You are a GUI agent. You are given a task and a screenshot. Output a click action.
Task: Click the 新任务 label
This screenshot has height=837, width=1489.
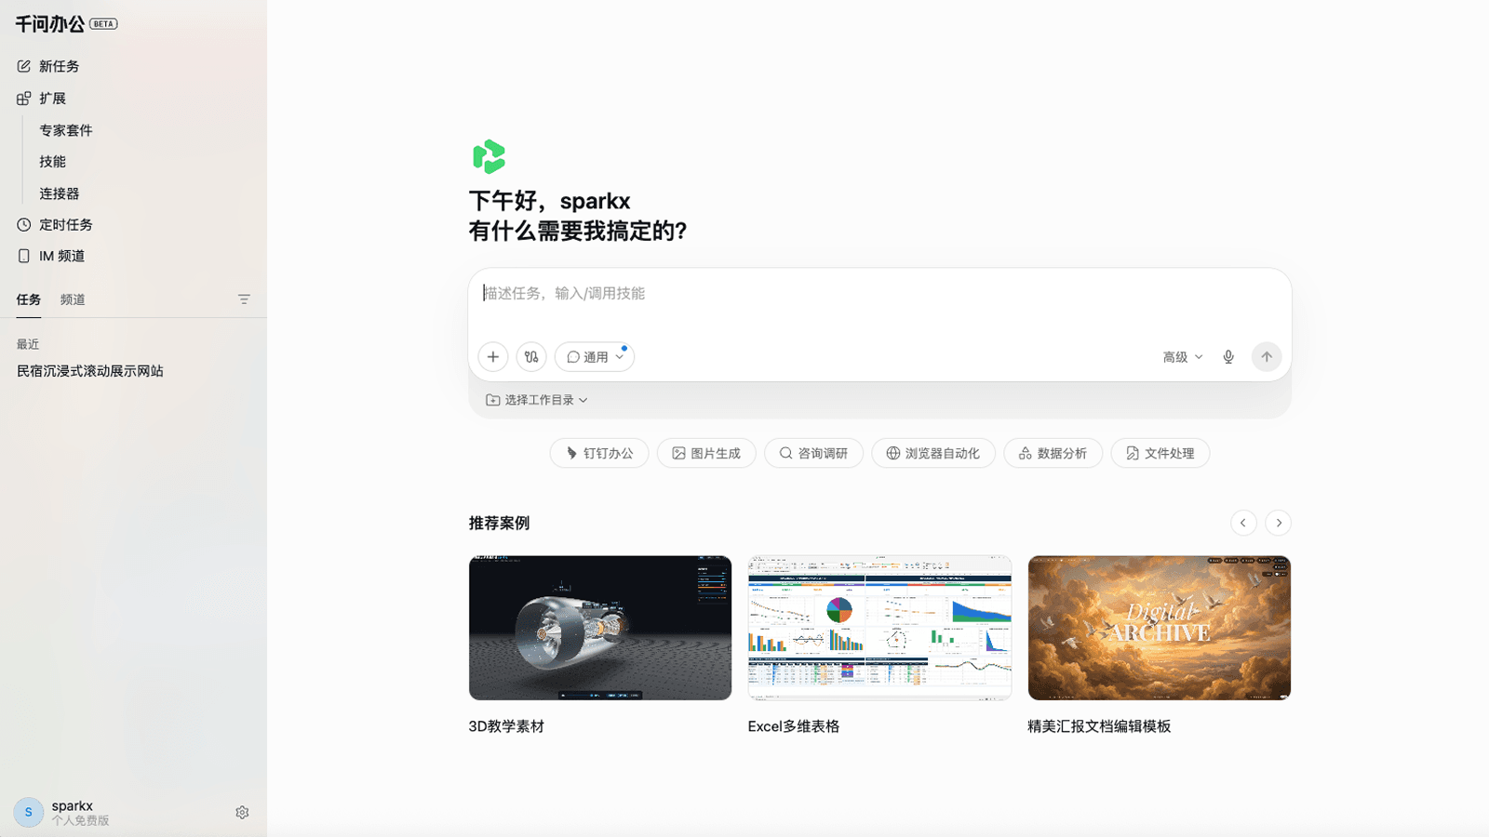point(59,66)
